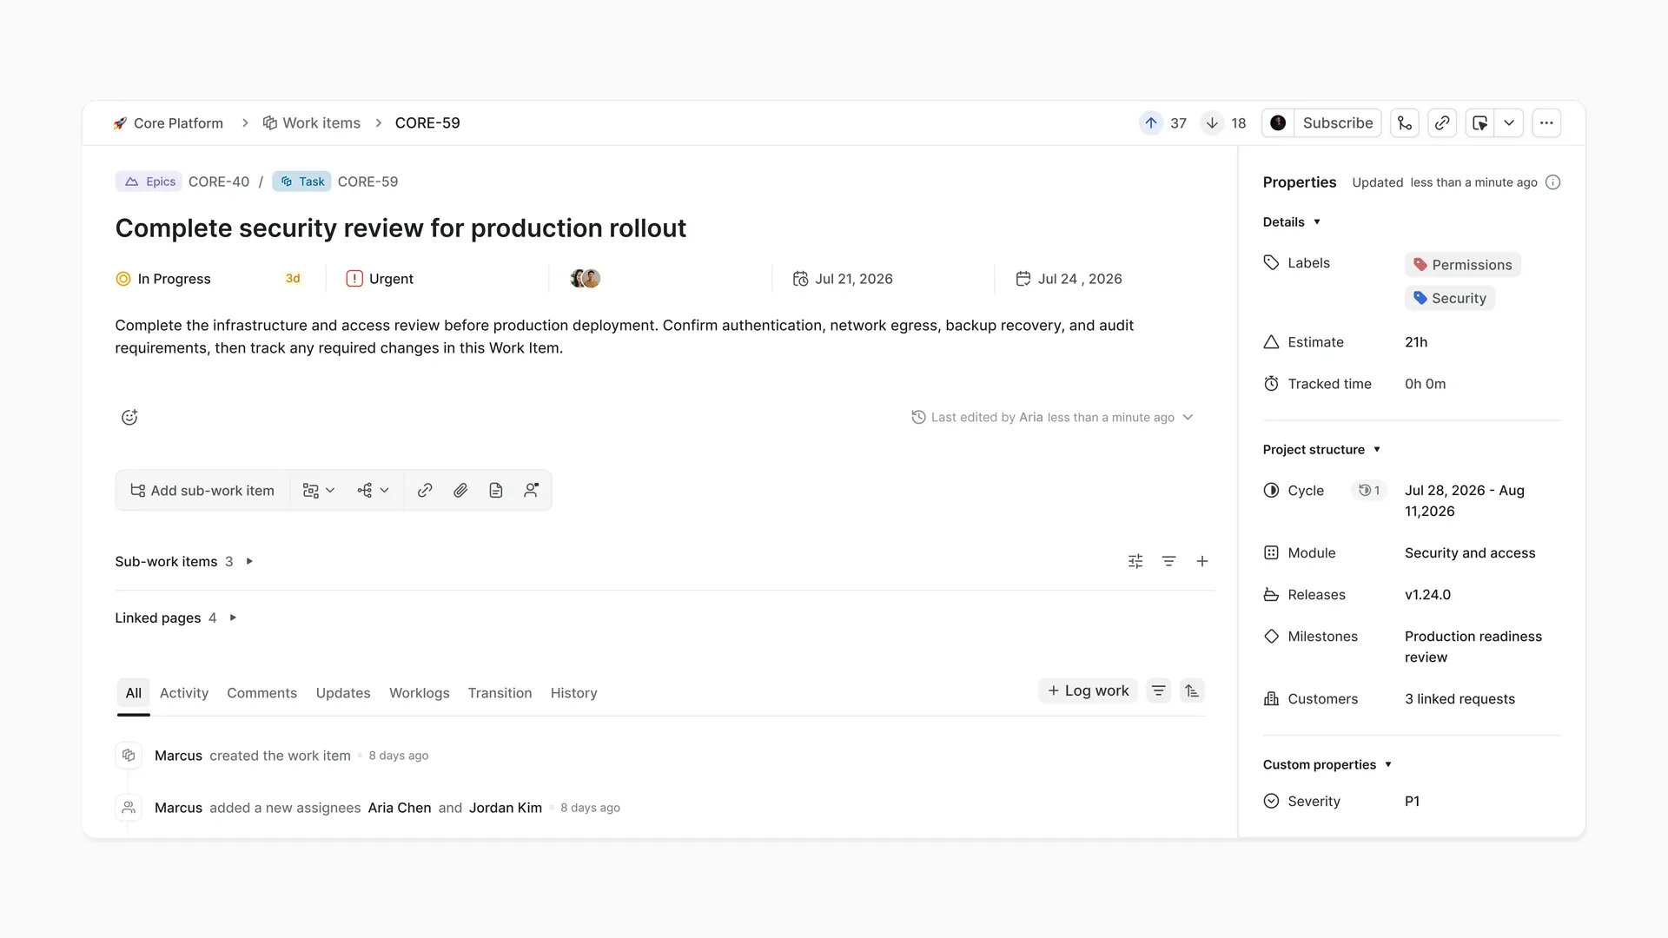Click the add page document icon
The height and width of the screenshot is (938, 1668).
coord(496,491)
